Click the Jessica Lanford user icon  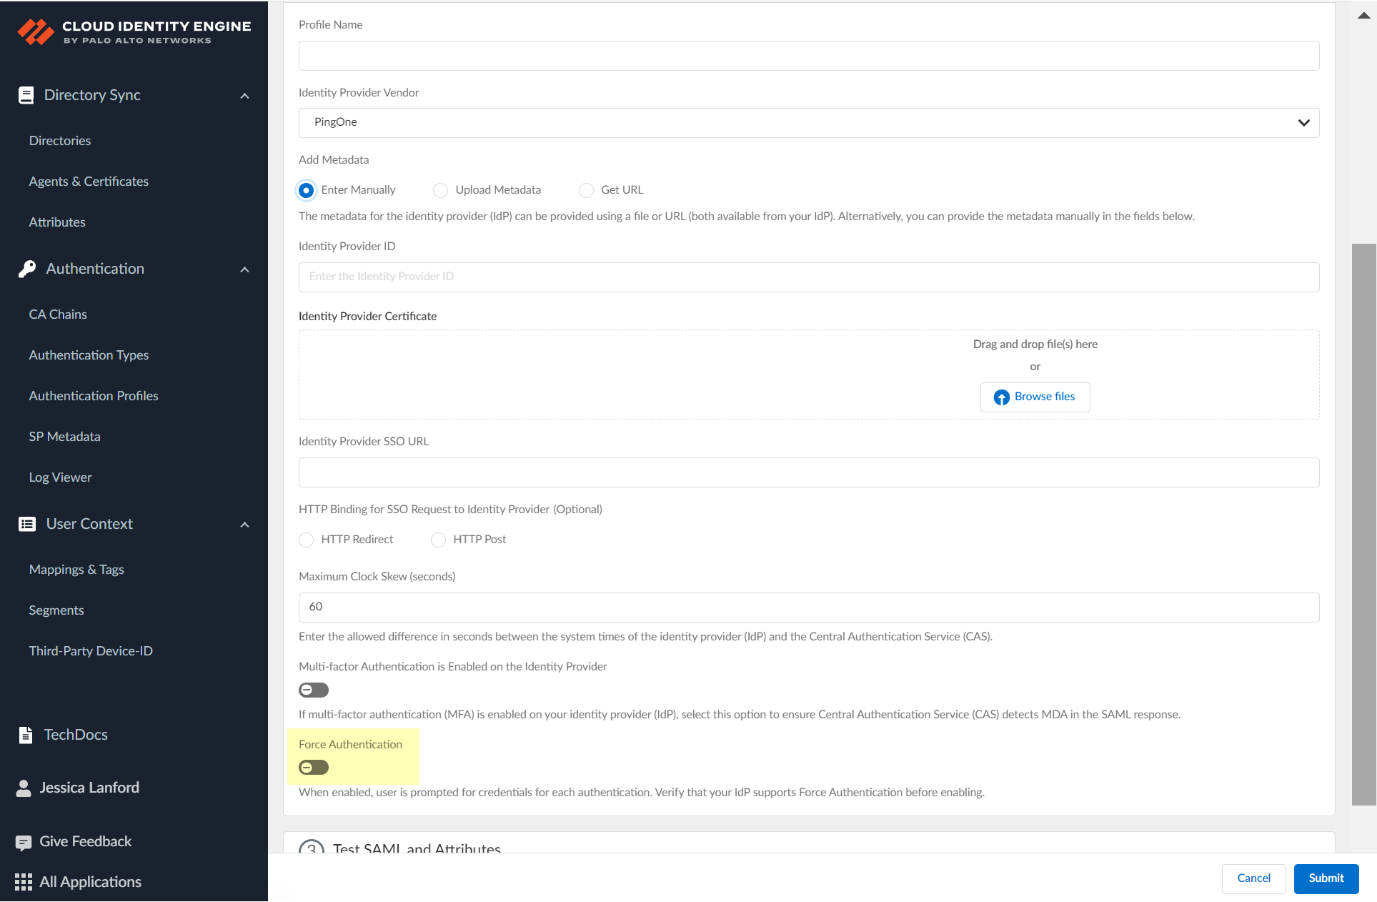click(x=24, y=788)
